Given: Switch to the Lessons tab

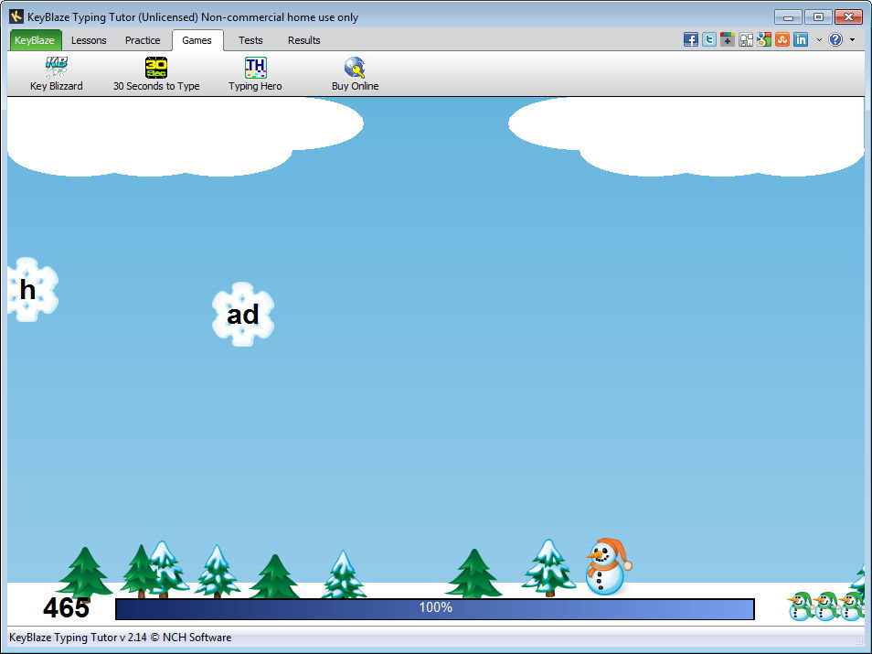Looking at the screenshot, I should [x=89, y=40].
